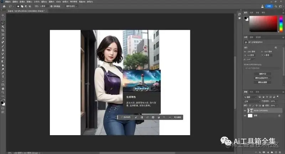Image resolution: width=285 pixels, height=154 pixels.
Task: Select the Type (T) tool
Action: pyautogui.click(x=3, y=77)
